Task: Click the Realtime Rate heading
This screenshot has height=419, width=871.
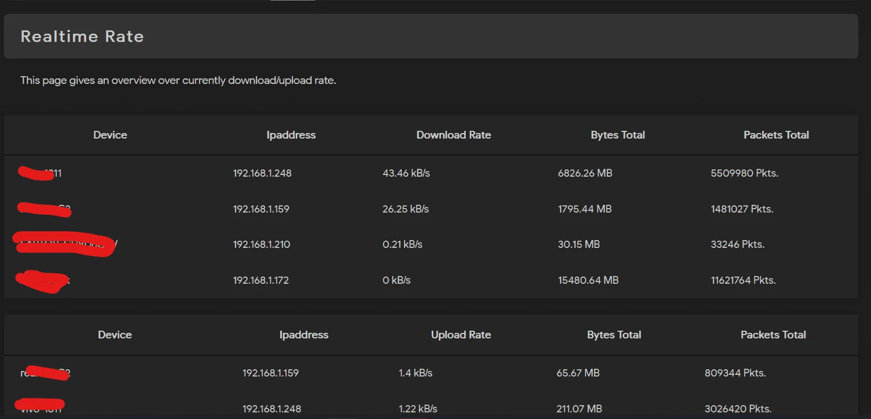Action: pyautogui.click(x=82, y=36)
